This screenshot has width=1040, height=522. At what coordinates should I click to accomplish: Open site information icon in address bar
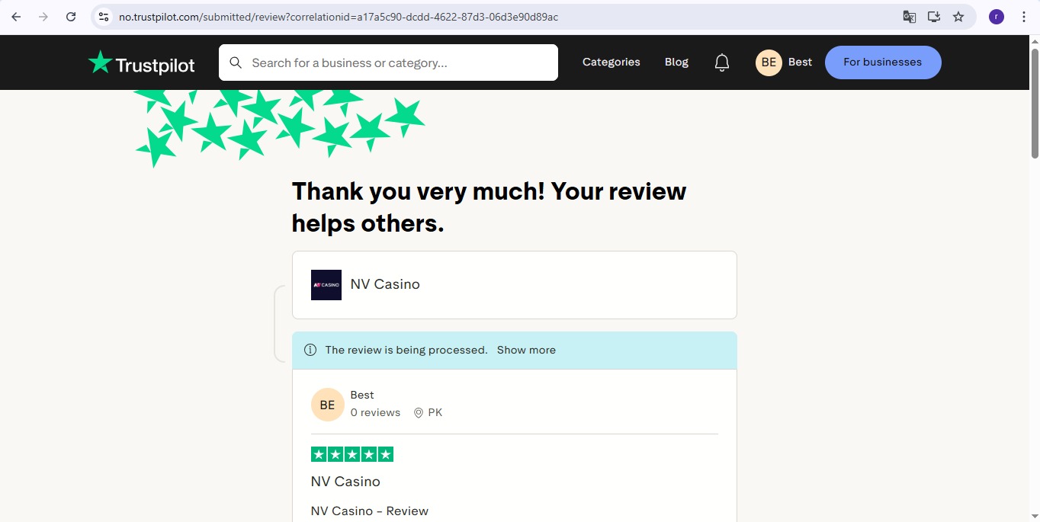[x=104, y=17]
